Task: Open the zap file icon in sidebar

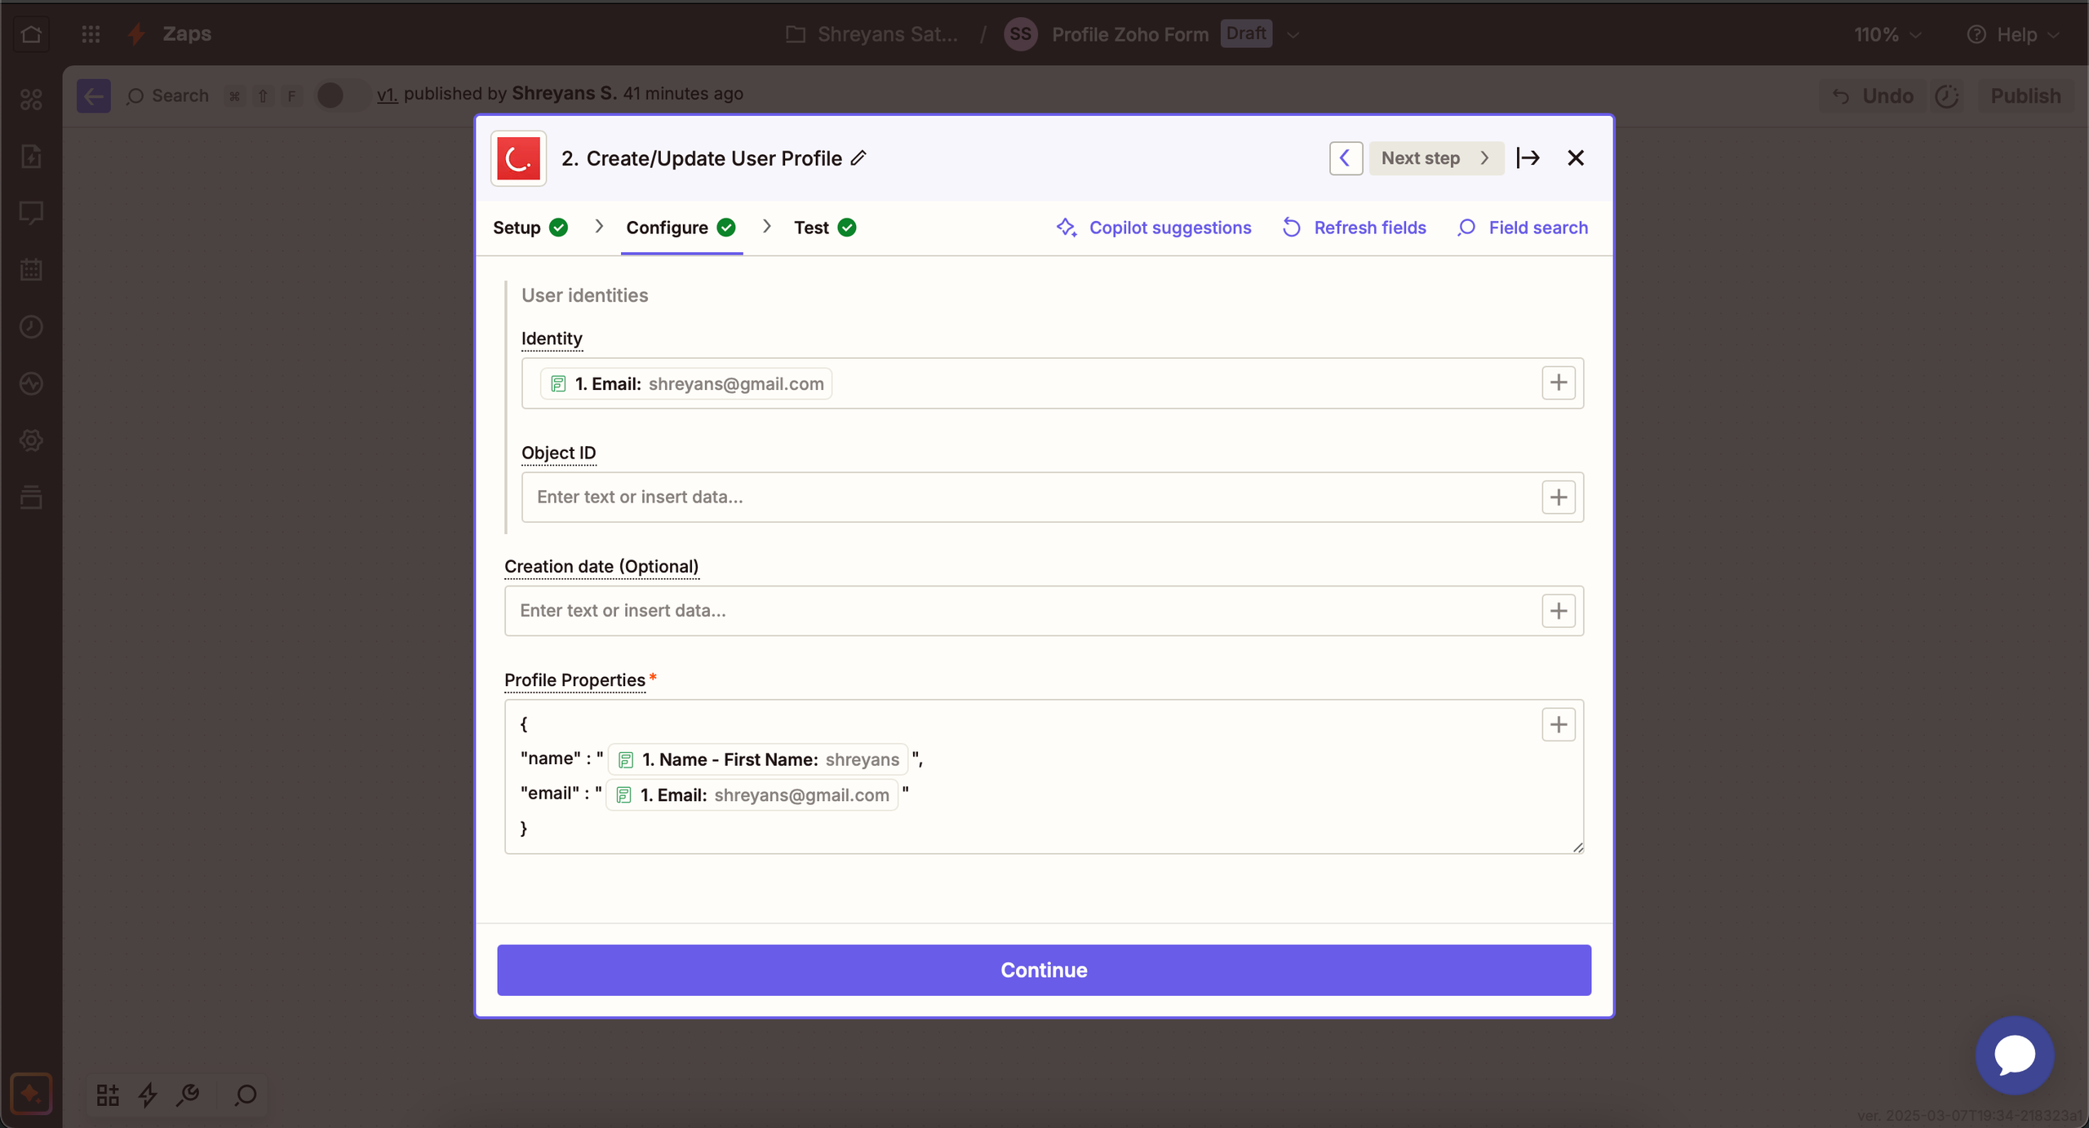Action: tap(31, 156)
